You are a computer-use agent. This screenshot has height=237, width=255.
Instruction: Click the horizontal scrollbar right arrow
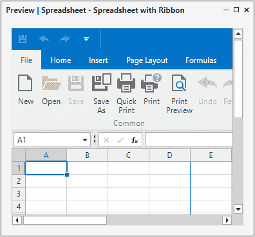click(x=227, y=220)
